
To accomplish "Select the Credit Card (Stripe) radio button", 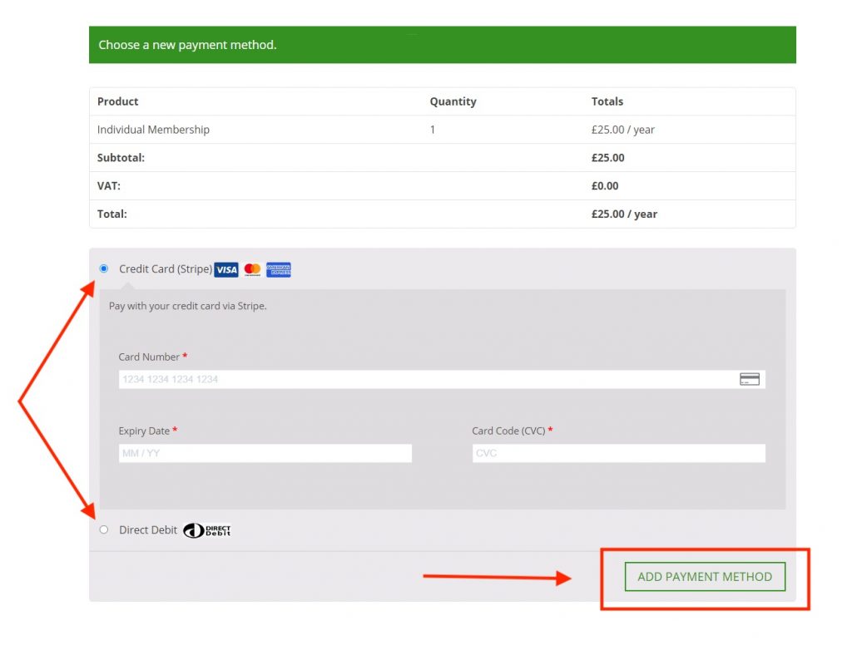I will 104,268.
